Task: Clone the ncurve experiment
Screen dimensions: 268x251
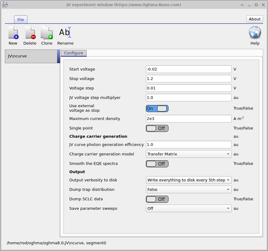Action: click(x=46, y=35)
